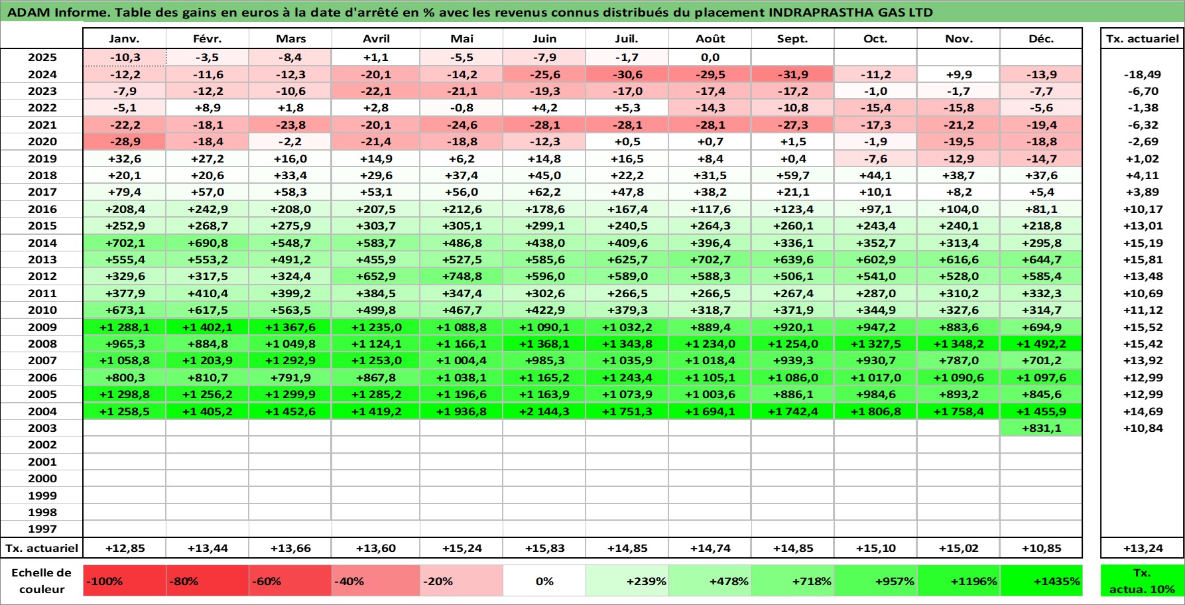1185x605 pixels.
Task: Select the 2025 row label
Action: tap(42, 58)
